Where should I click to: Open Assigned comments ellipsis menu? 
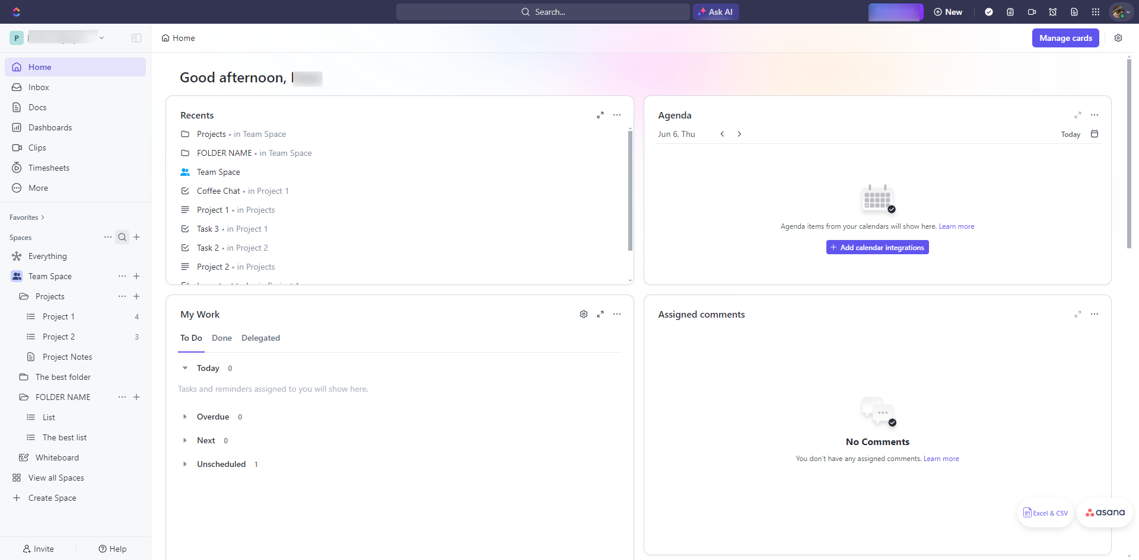tap(1095, 314)
